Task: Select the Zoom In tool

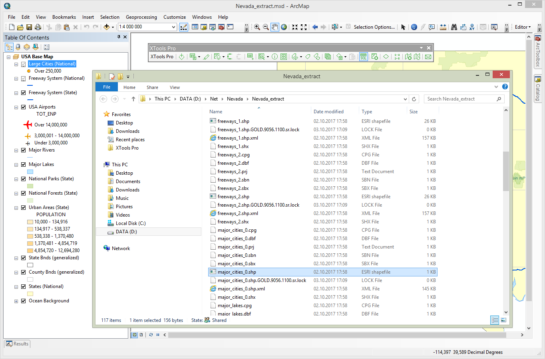Action: click(257, 27)
